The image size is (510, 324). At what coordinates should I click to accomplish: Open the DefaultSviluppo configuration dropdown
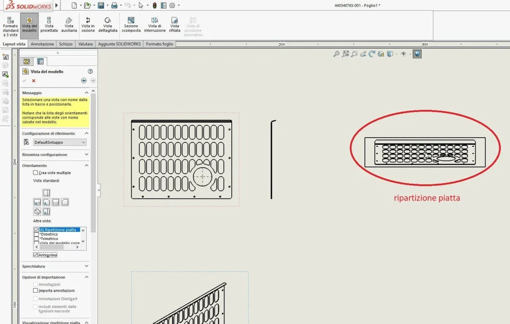60,142
